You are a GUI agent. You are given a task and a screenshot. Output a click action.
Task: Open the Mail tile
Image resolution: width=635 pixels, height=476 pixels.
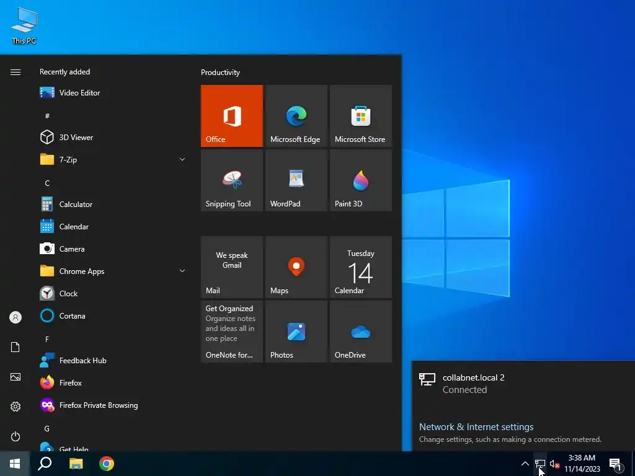coord(232,267)
